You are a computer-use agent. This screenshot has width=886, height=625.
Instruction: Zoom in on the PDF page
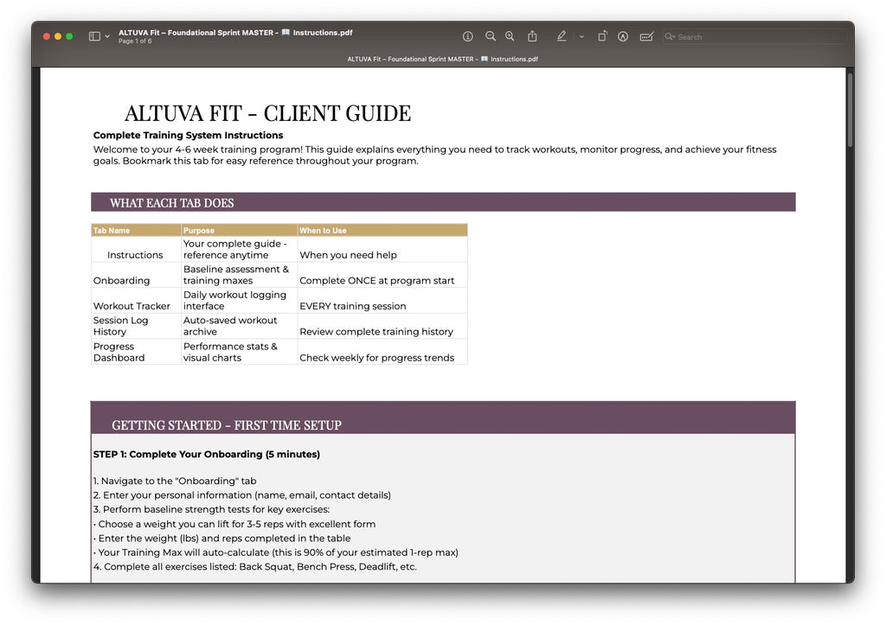coord(510,36)
